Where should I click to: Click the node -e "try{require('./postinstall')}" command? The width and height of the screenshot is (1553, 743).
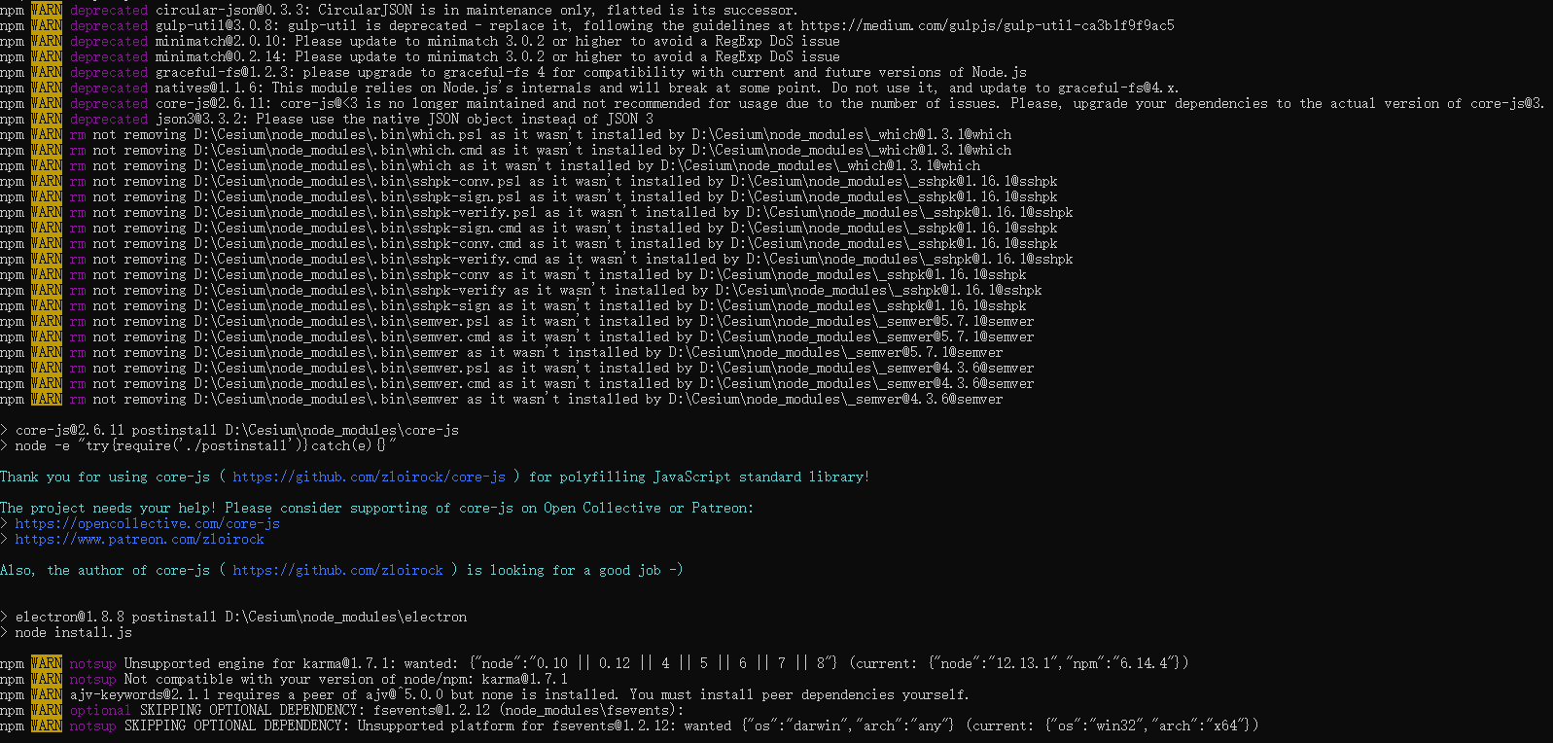coord(205,445)
